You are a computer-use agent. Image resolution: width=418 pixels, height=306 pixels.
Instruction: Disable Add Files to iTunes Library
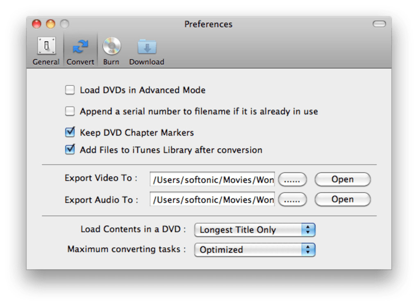tap(70, 150)
